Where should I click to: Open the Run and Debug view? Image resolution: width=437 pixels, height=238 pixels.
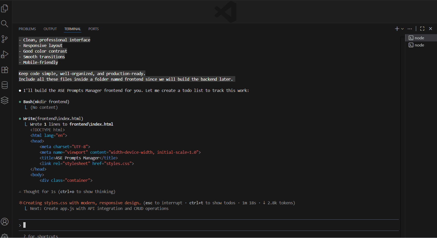(x=5, y=54)
